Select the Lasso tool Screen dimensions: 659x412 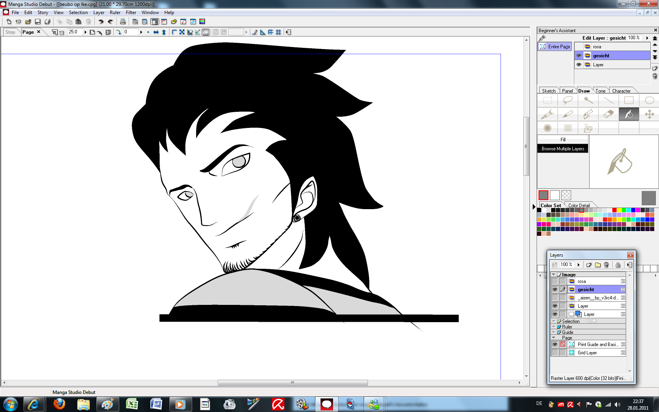[568, 100]
